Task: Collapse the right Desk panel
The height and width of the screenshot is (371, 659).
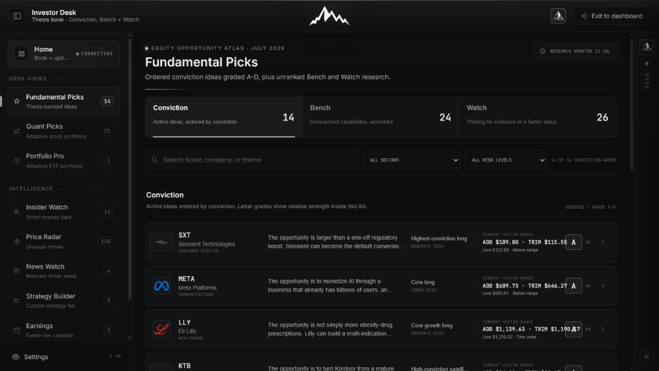Action: (x=647, y=357)
